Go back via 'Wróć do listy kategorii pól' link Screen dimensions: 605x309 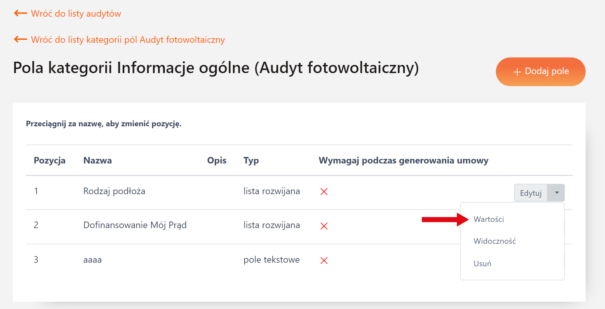click(128, 40)
